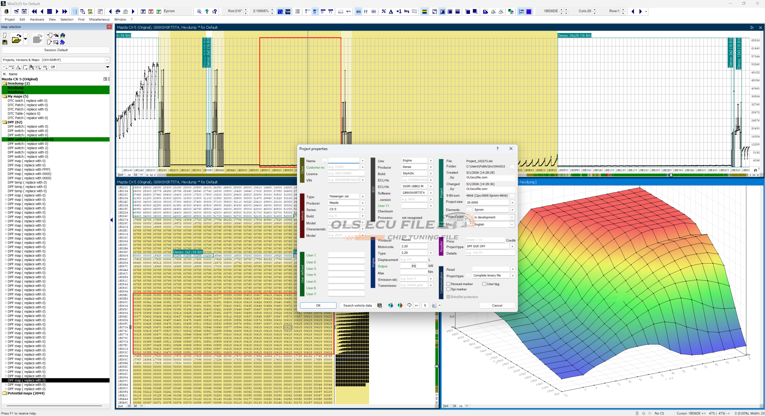Image resolution: width=765 pixels, height=416 pixels.
Task: Click the context help pointer icon
Action: 214,11
